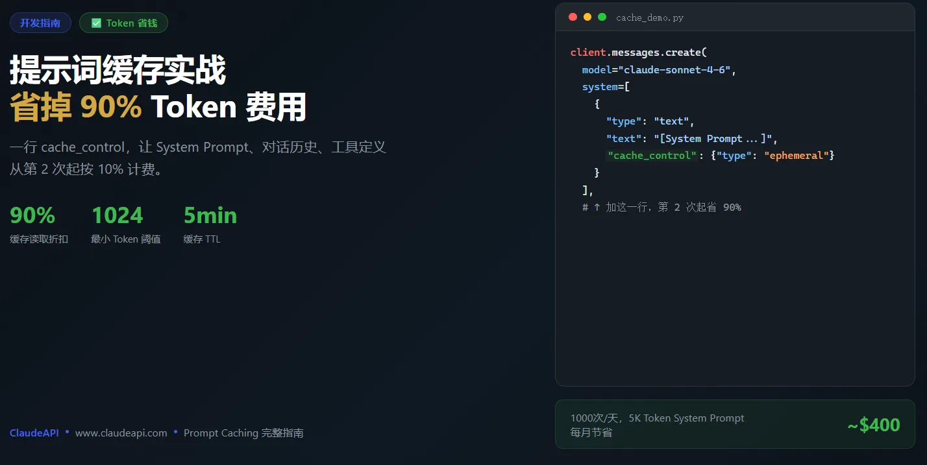
Task: Click the red dot in code window
Action: (573, 18)
